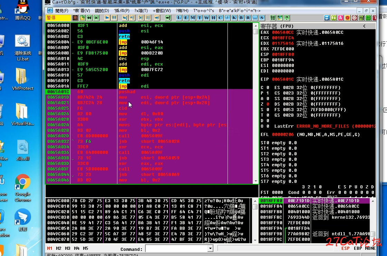Select the pushad line at 0065A01C
Screen dimensions: 387x256
click(149, 92)
